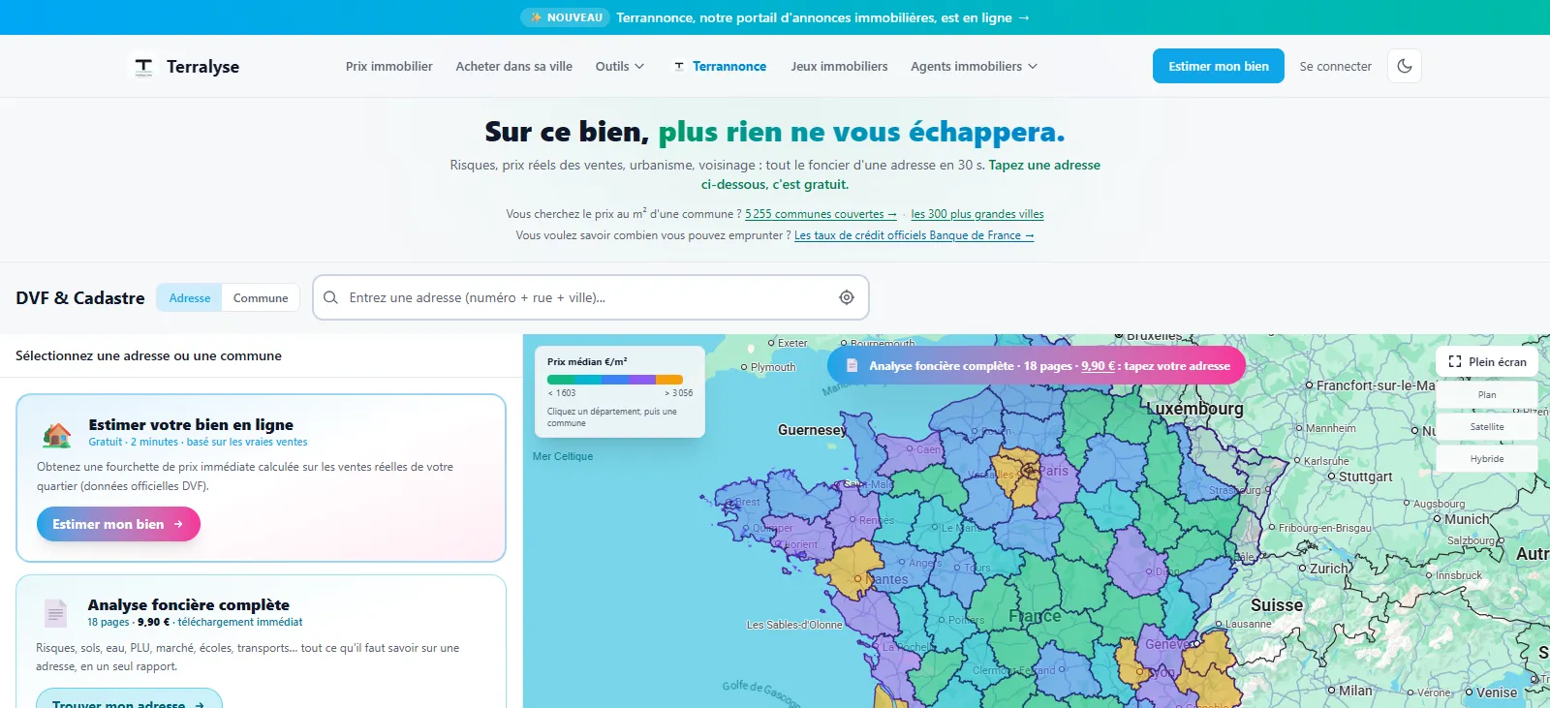The image size is (1550, 708).
Task: Select the Adresse search mode
Action: coord(190,298)
